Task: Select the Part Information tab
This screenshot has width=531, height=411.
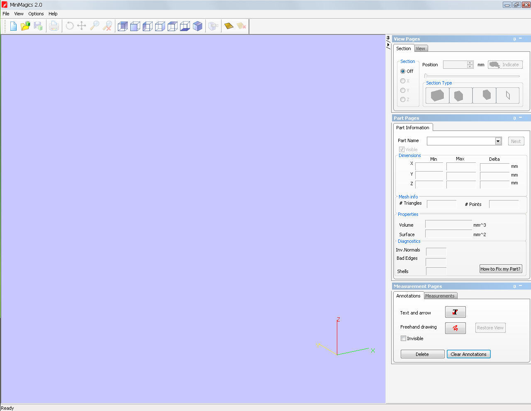Action: pos(413,128)
